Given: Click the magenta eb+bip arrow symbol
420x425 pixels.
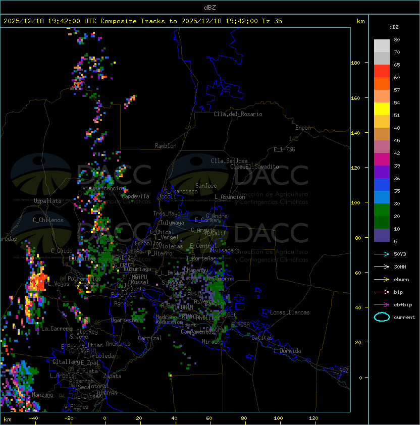Looking at the screenshot, I should click(x=382, y=305).
